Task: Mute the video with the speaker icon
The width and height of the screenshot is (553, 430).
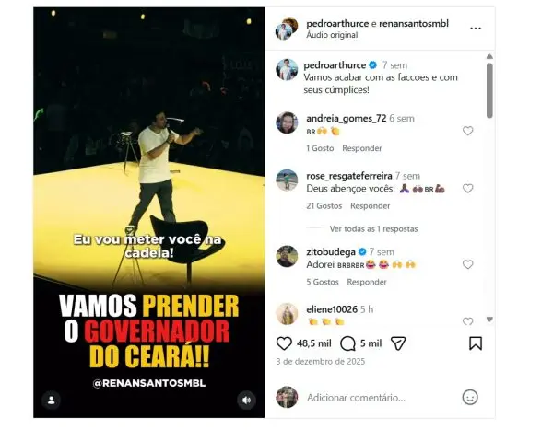Action: pyautogui.click(x=246, y=400)
